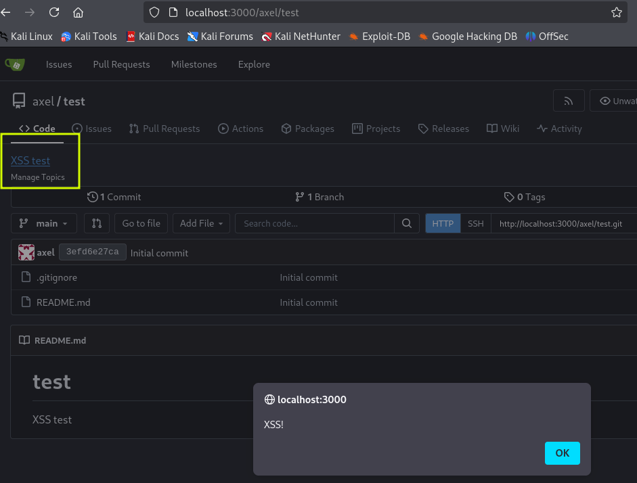Switch clone URL to SSH
Screen dimensions: 637x483
coord(476,223)
